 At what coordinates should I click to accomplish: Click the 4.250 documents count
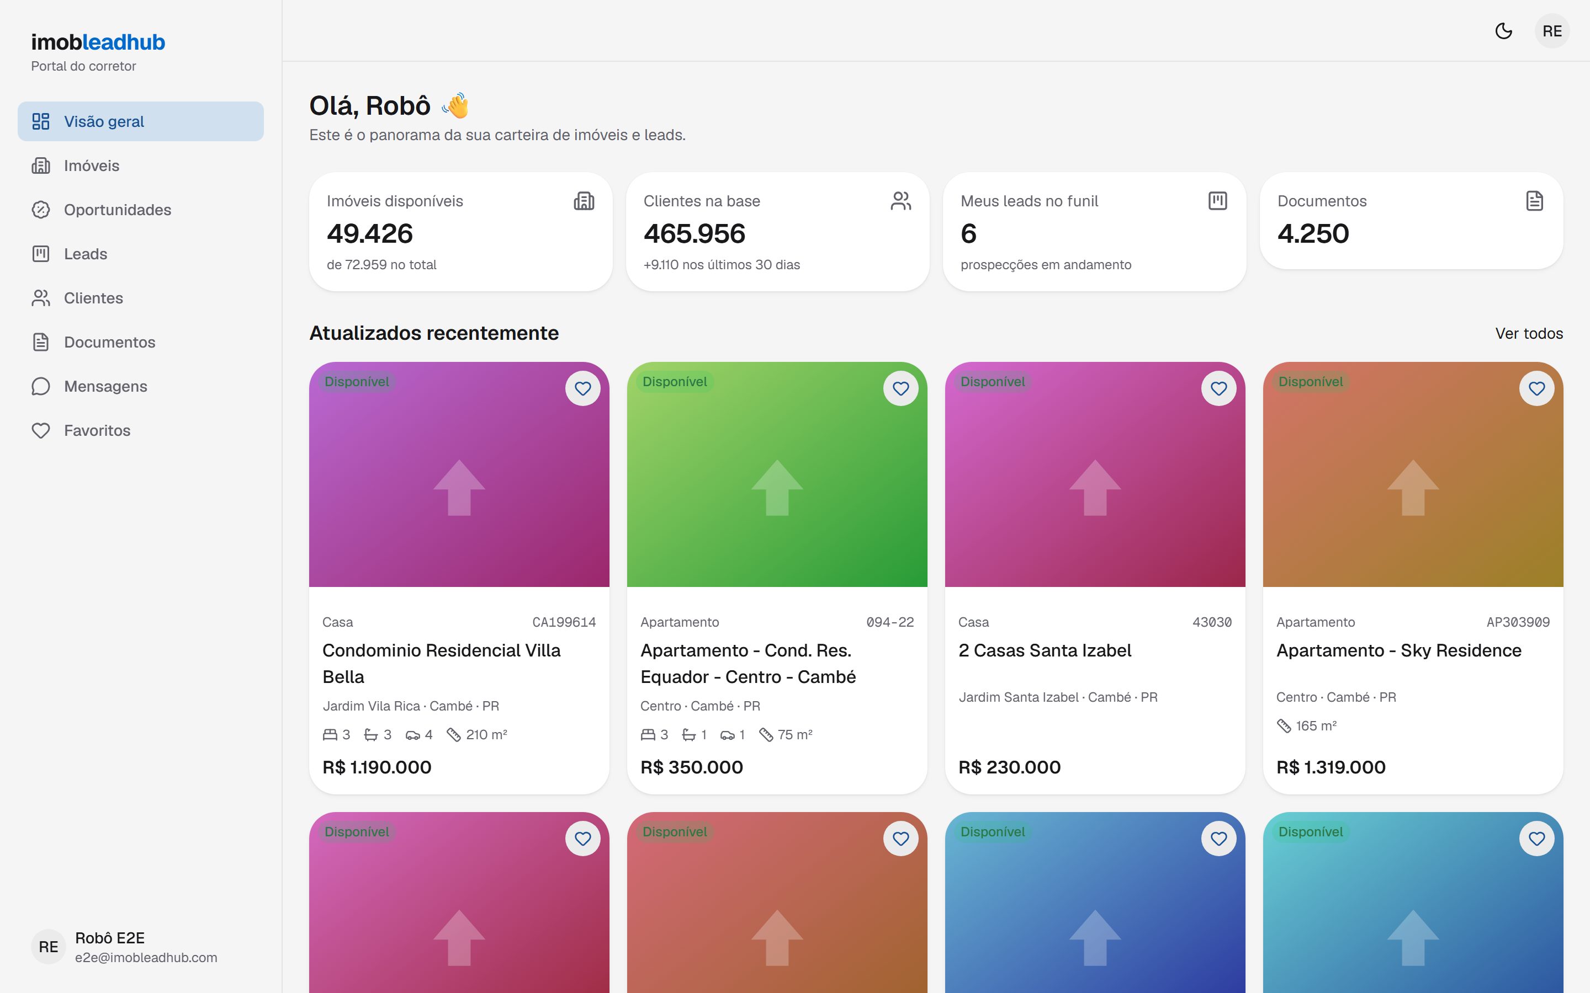coord(1313,234)
